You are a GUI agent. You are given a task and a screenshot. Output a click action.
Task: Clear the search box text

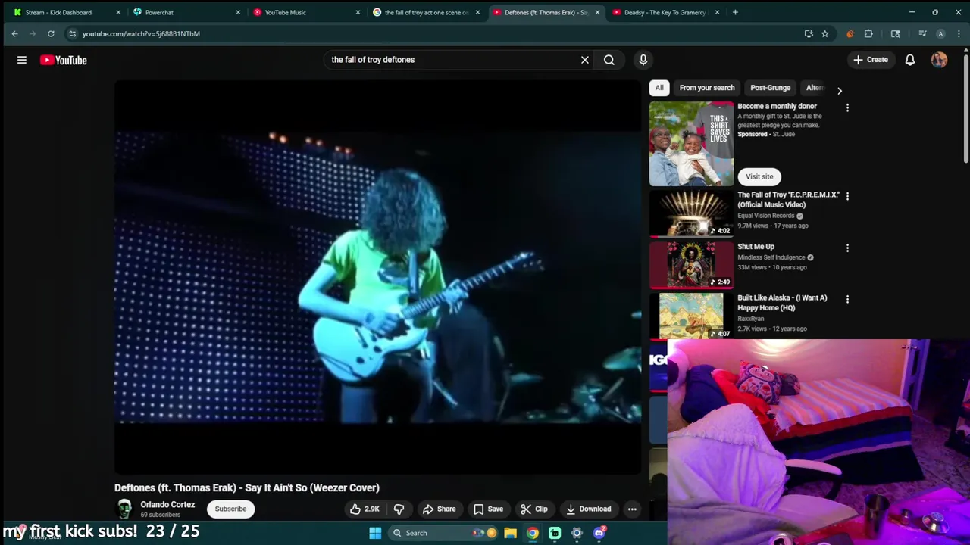click(x=585, y=60)
